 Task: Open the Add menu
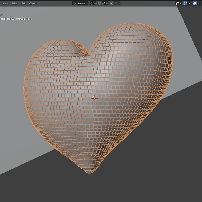point(24,3)
